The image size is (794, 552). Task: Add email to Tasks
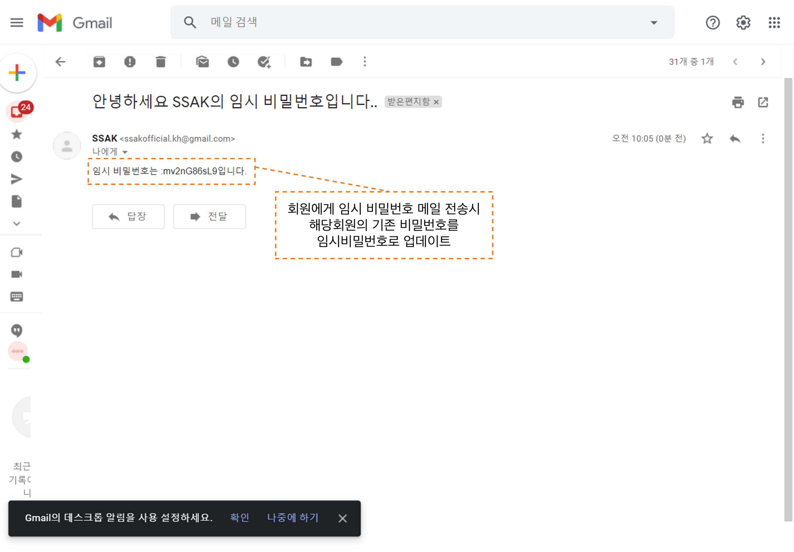click(264, 62)
